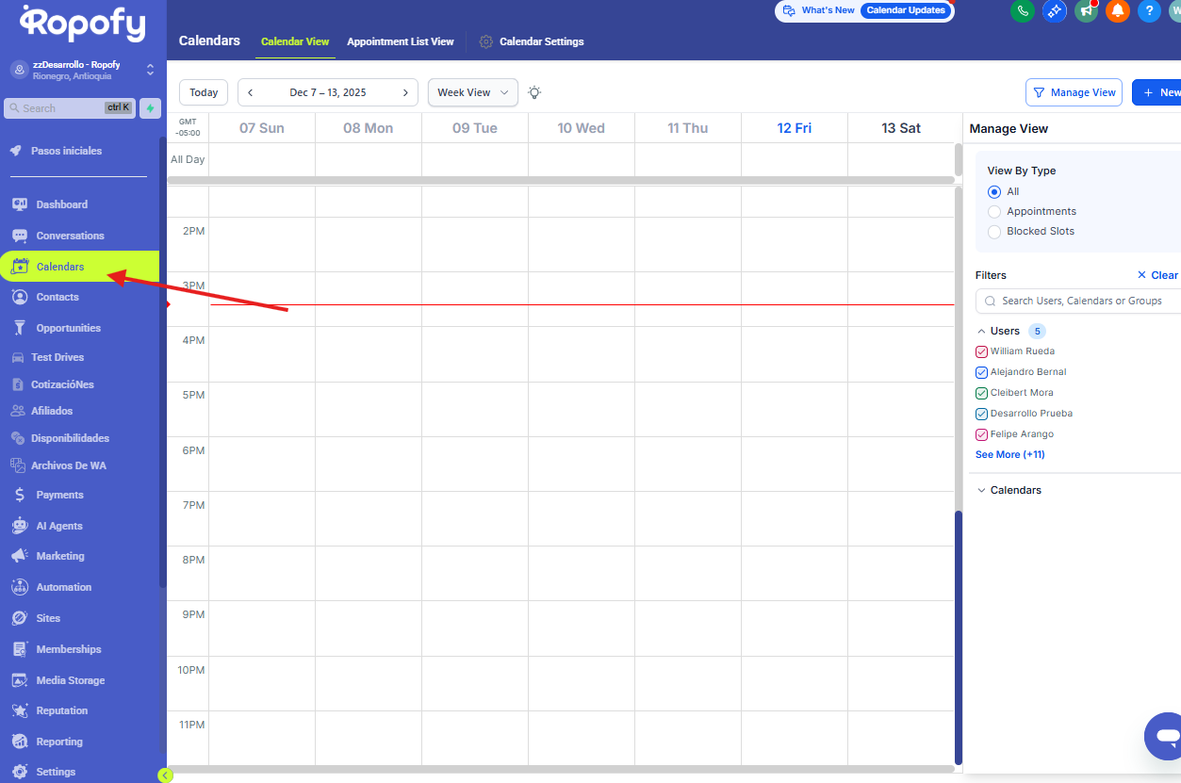The width and height of the screenshot is (1181, 783).
Task: Open the notifications bell icon
Action: tap(1117, 10)
